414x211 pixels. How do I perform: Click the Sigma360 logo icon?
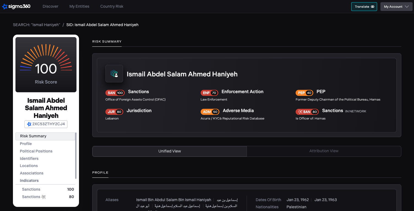pos(5,7)
